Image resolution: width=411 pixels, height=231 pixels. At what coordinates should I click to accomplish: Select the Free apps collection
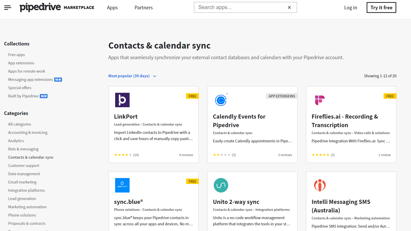(17, 55)
